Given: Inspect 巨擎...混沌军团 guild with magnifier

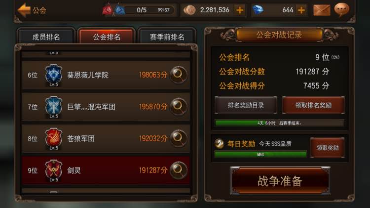Looking at the screenshot, I should point(179,107).
